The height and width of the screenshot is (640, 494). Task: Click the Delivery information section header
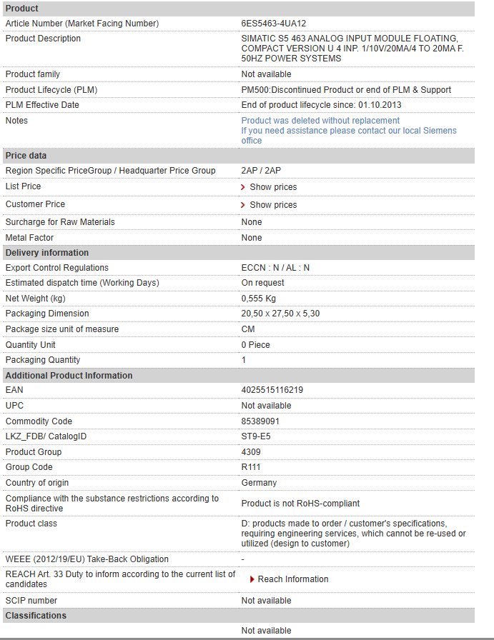[239, 253]
